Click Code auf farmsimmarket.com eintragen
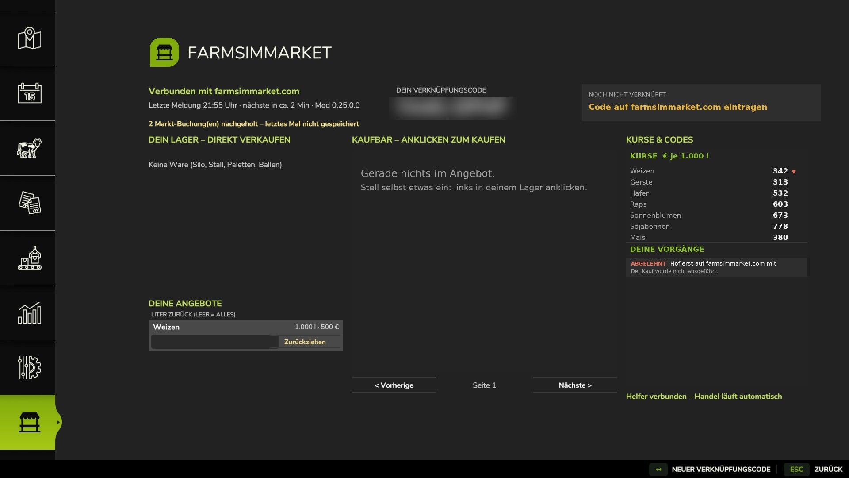This screenshot has height=478, width=849. point(677,107)
